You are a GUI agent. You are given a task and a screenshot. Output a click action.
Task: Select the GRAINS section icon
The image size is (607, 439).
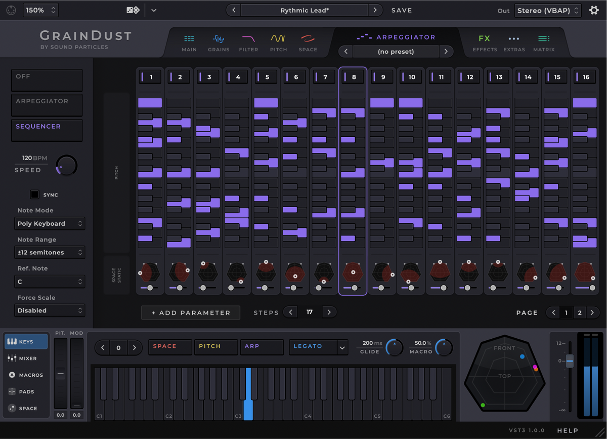pyautogui.click(x=219, y=42)
